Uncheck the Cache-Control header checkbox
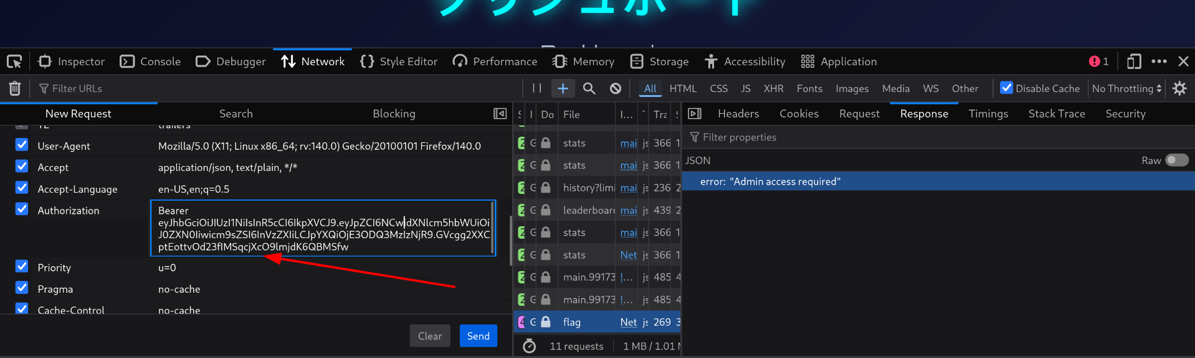1195x358 pixels. (22, 308)
